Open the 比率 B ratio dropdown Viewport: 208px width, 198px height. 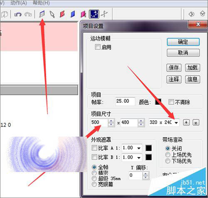pos(139,157)
